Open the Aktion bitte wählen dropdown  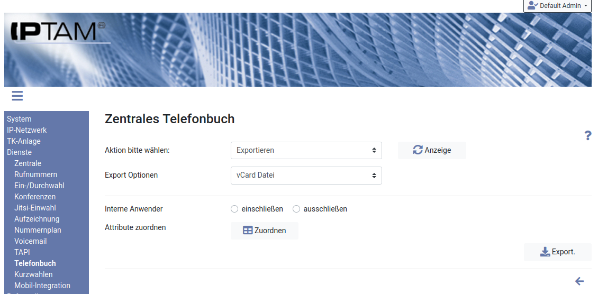[x=306, y=150]
